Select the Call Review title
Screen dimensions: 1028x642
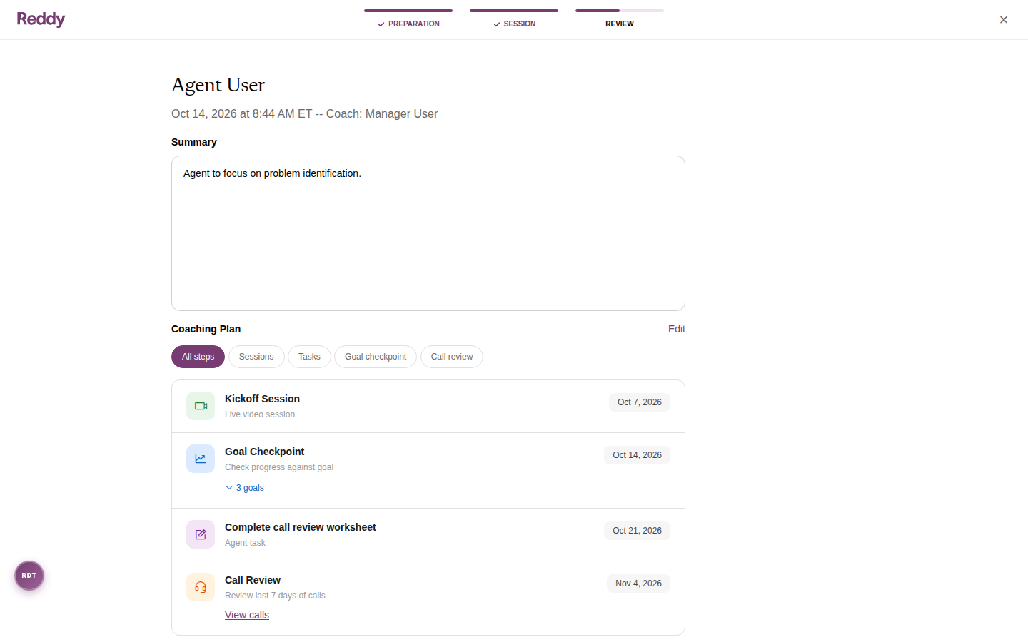click(253, 580)
